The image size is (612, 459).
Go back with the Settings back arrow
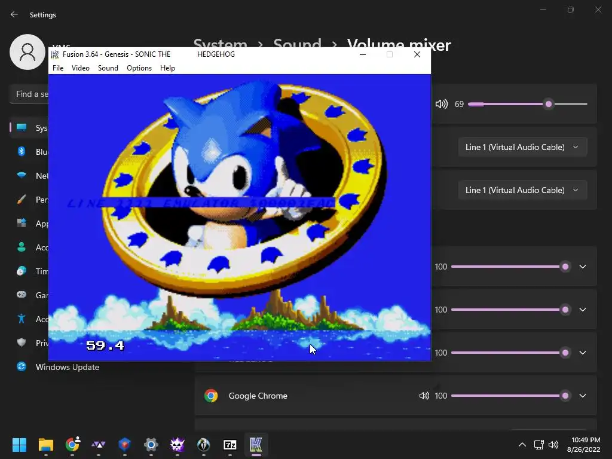click(x=14, y=14)
